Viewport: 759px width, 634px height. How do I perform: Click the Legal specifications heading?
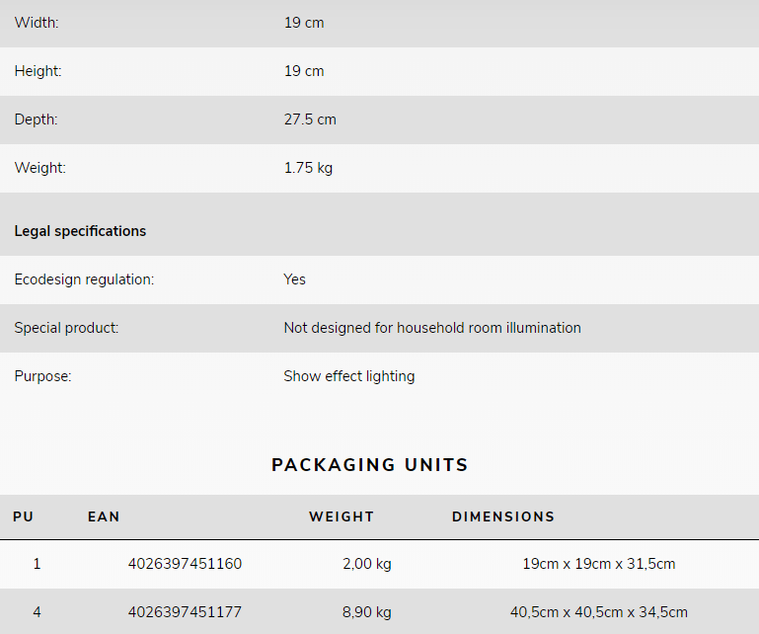[80, 231]
